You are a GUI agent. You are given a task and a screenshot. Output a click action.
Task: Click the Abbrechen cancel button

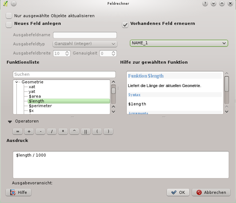pos(211,192)
